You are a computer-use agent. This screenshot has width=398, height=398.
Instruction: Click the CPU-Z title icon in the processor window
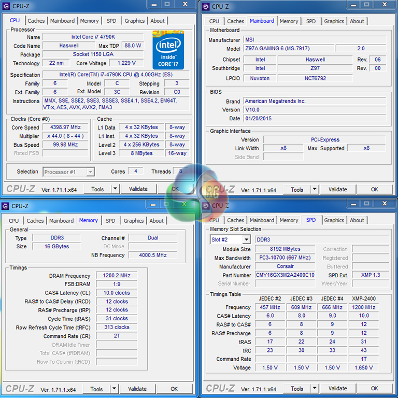pyautogui.click(x=7, y=6)
